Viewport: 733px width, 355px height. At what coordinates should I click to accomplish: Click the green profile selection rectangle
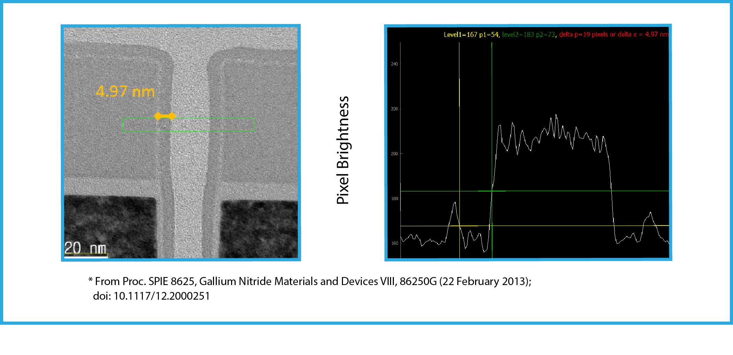(188, 125)
